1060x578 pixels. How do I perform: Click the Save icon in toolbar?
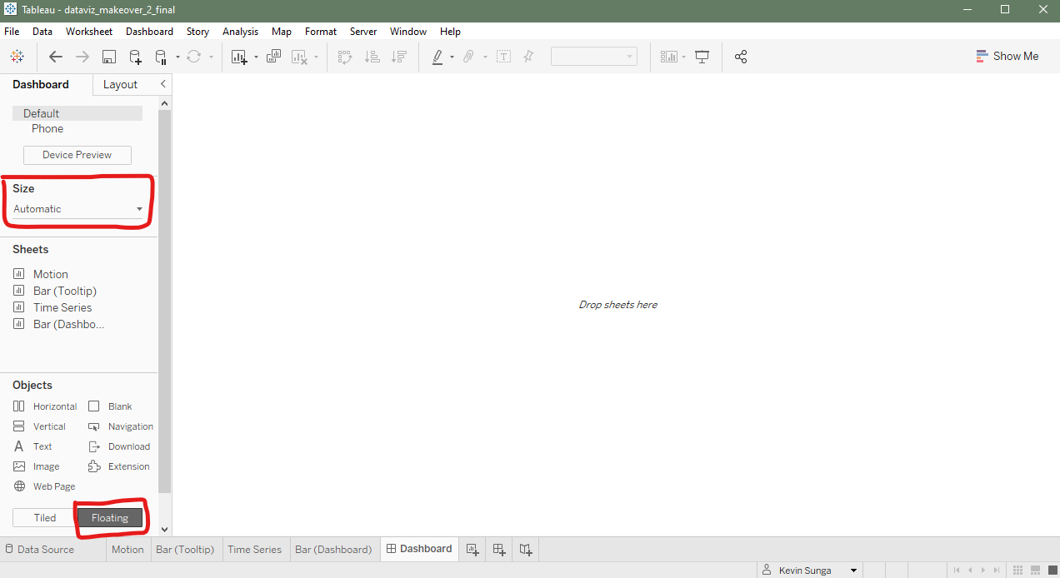click(x=108, y=57)
